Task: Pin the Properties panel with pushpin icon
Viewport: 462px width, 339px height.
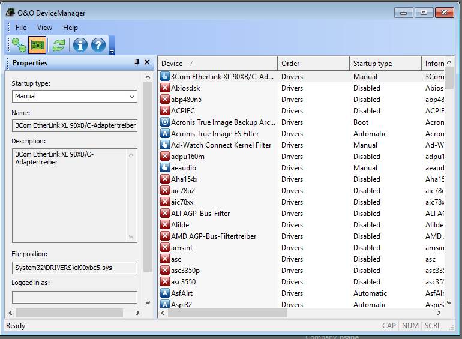Action: (137, 62)
